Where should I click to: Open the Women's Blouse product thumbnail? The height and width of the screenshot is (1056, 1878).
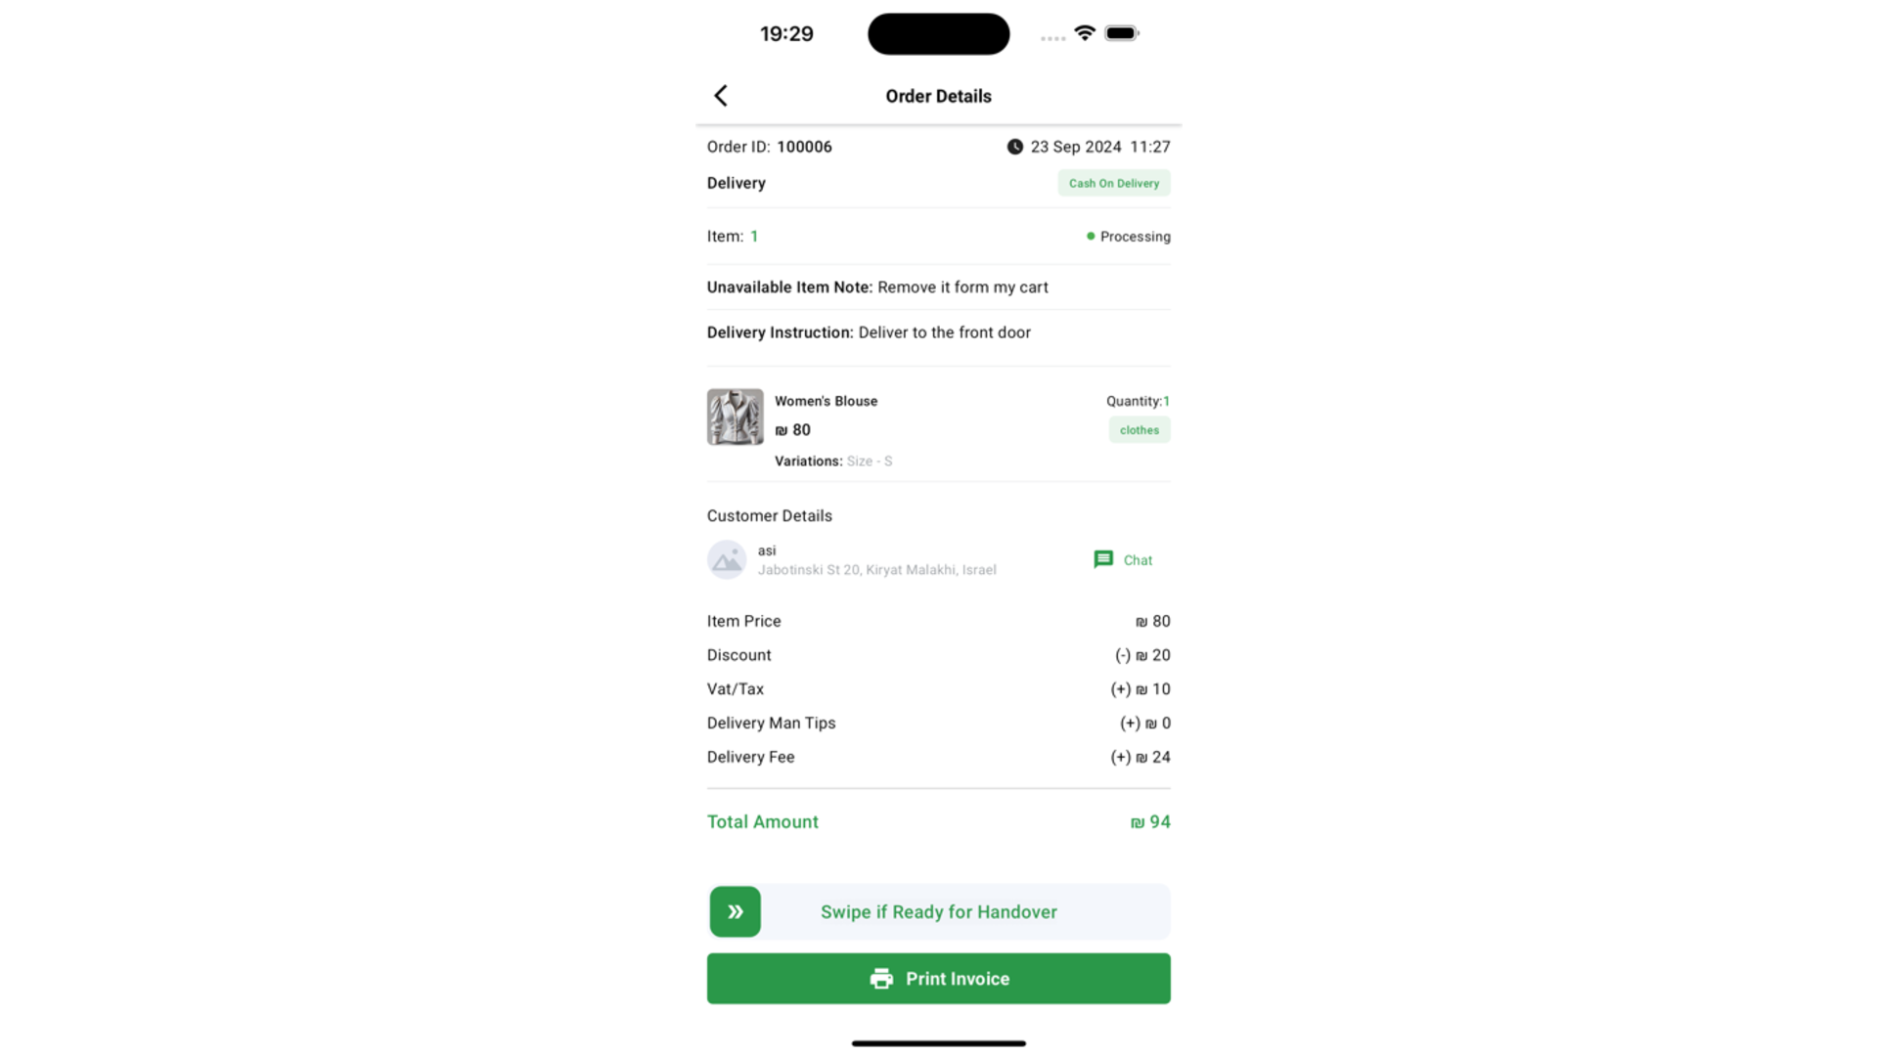736,418
